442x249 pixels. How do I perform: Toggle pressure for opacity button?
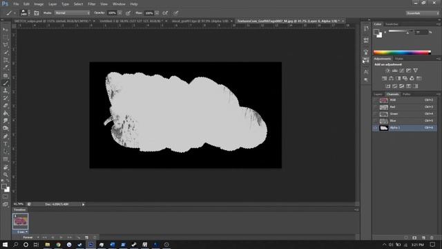(x=128, y=13)
